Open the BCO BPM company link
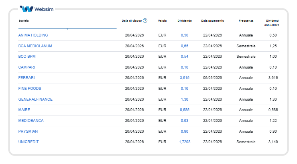Image resolution: width=297 pixels, height=164 pixels. (27, 57)
